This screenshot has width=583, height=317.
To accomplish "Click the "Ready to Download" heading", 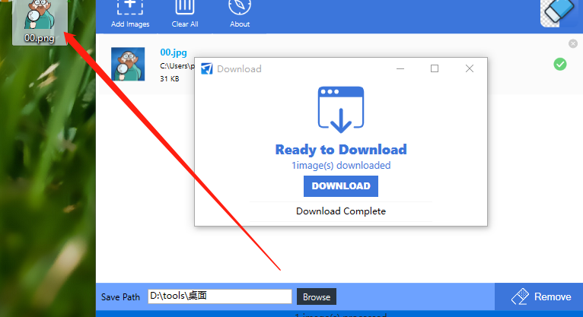I will [x=340, y=150].
